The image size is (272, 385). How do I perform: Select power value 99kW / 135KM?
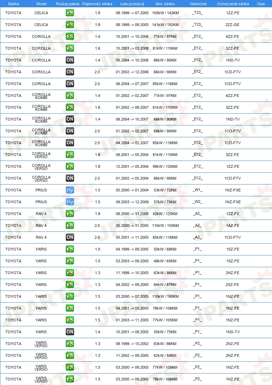point(165,166)
